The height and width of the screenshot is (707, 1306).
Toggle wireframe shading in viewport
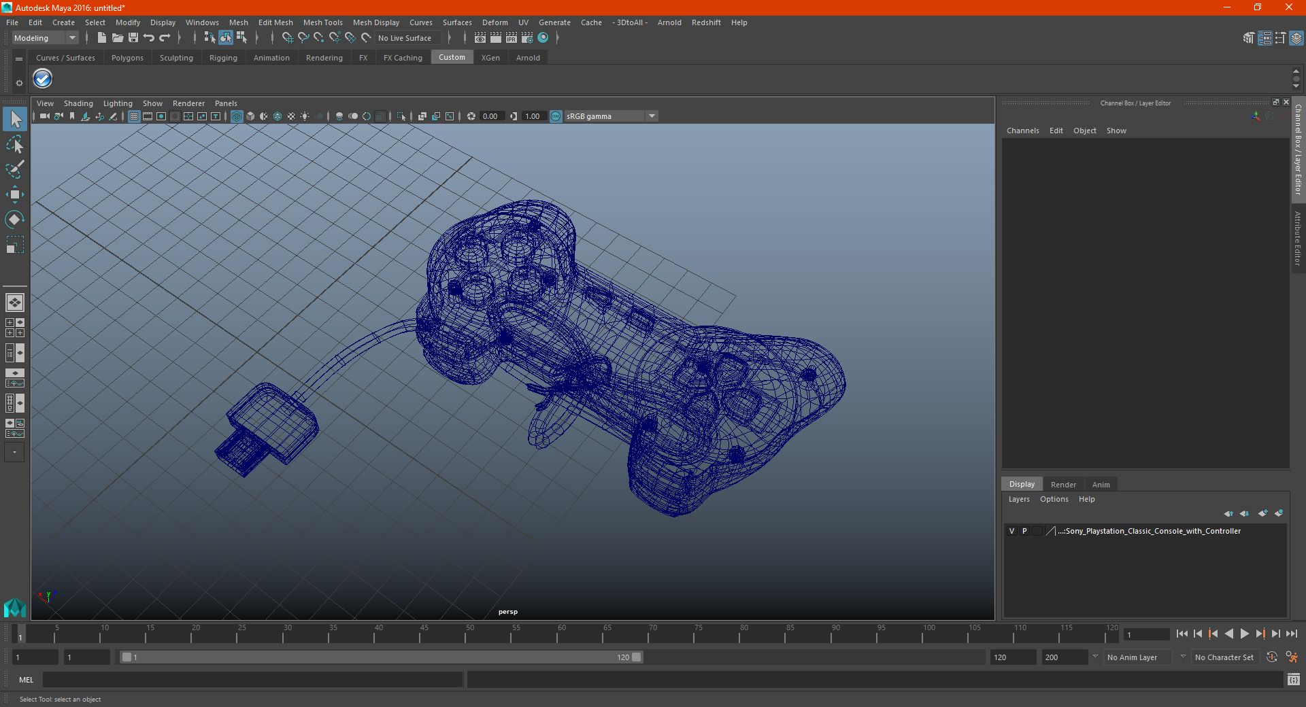pos(237,116)
